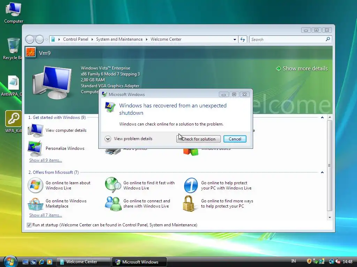Click the Windows Live search globe icon
The height and width of the screenshot is (267, 357).
pos(113,185)
